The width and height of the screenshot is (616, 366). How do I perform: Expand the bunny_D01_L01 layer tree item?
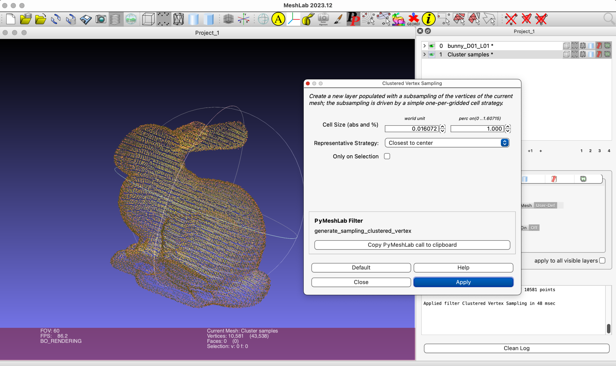424,46
